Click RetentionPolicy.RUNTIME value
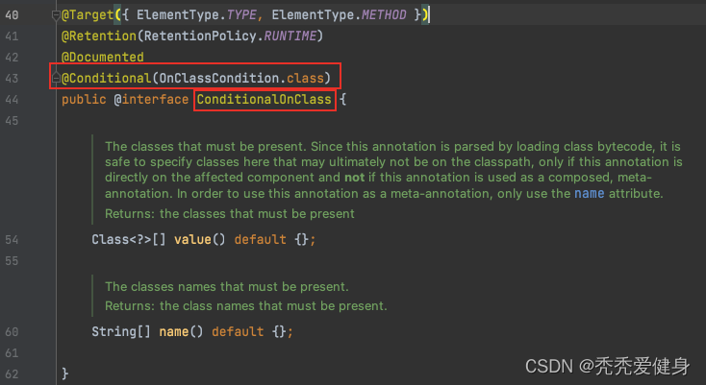This screenshot has width=706, height=385. [230, 36]
